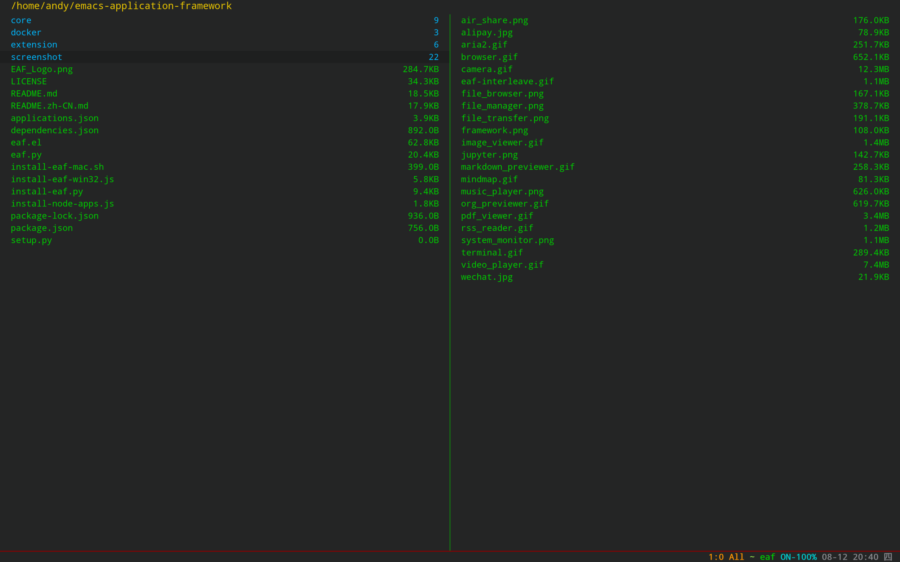The height and width of the screenshot is (562, 900).
Task: Click the ON-100% status indicator
Action: point(798,557)
